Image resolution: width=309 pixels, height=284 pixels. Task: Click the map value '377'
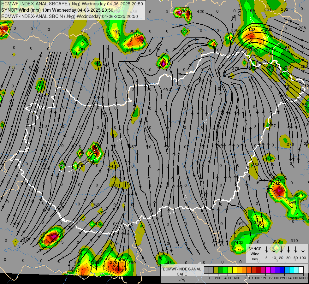[x=272, y=126]
